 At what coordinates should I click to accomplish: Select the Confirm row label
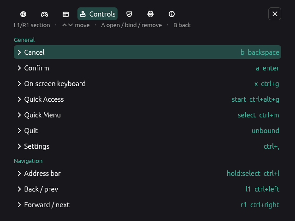coord(37,68)
